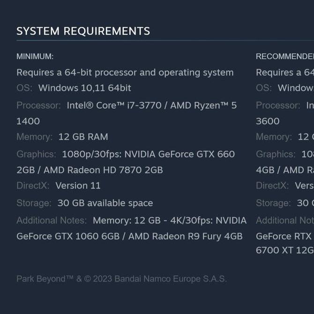Viewport: 314px width, 314px height.
Task: Click 'GeForce GTX 1060 6GB / AMD Radeon R9 Fury 4GB'
Action: [129, 236]
